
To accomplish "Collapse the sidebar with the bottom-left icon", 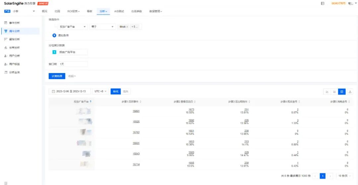I will (x=6, y=183).
